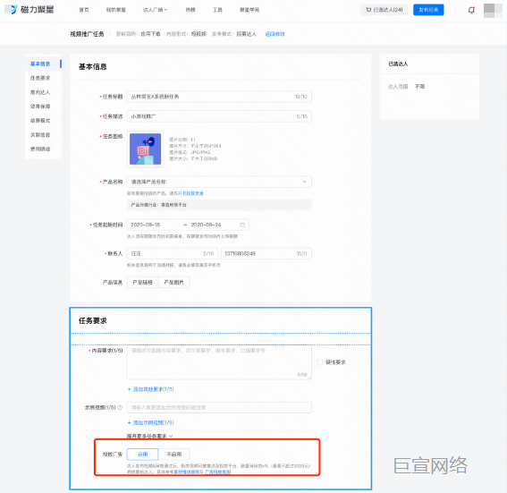Open the 产品名称 dropdown
Image resolution: width=507 pixels, height=493 pixels.
pyautogui.click(x=219, y=182)
